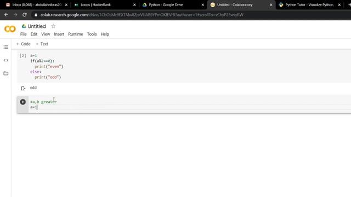Open the View menu
Screen dimensions: 351x197
click(46, 34)
